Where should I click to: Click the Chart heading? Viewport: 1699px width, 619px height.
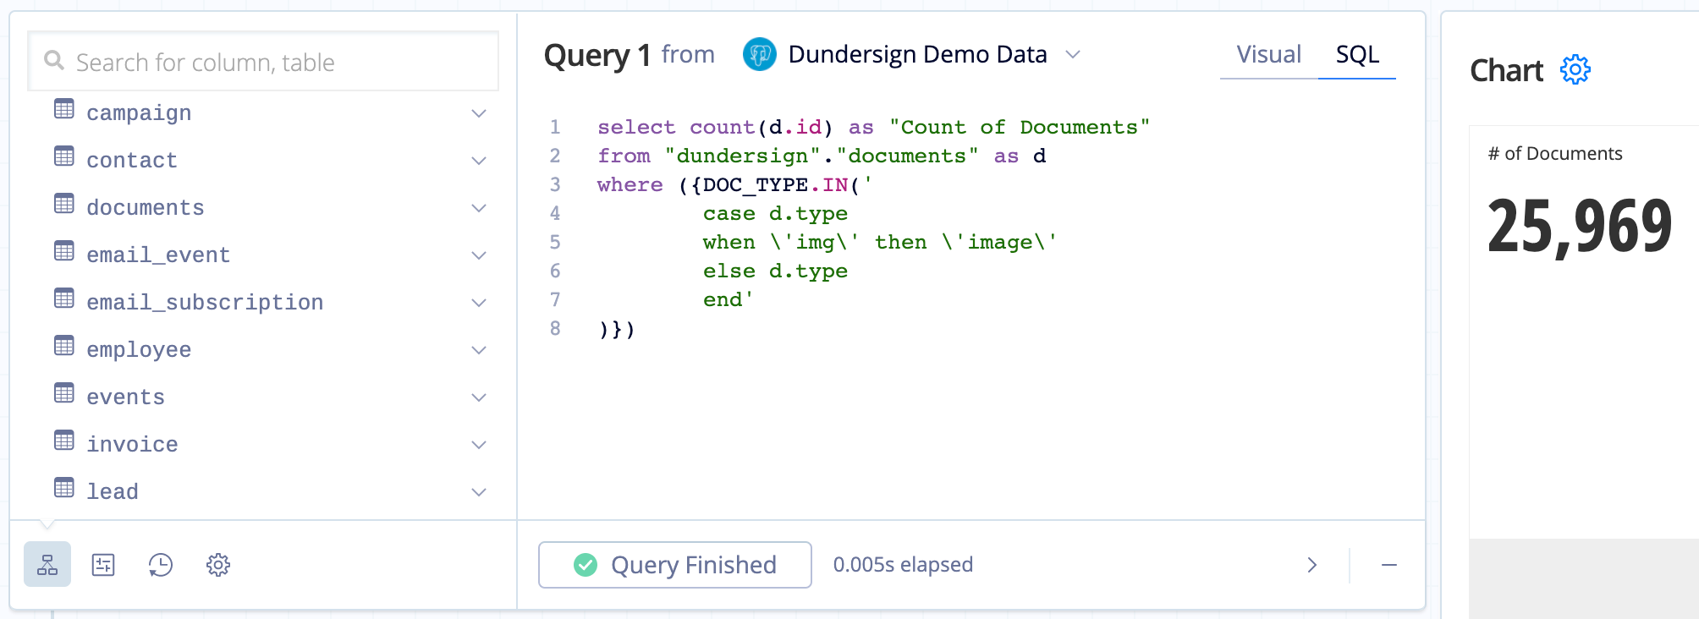point(1507,70)
